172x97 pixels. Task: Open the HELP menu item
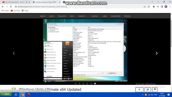click(x=72, y=16)
